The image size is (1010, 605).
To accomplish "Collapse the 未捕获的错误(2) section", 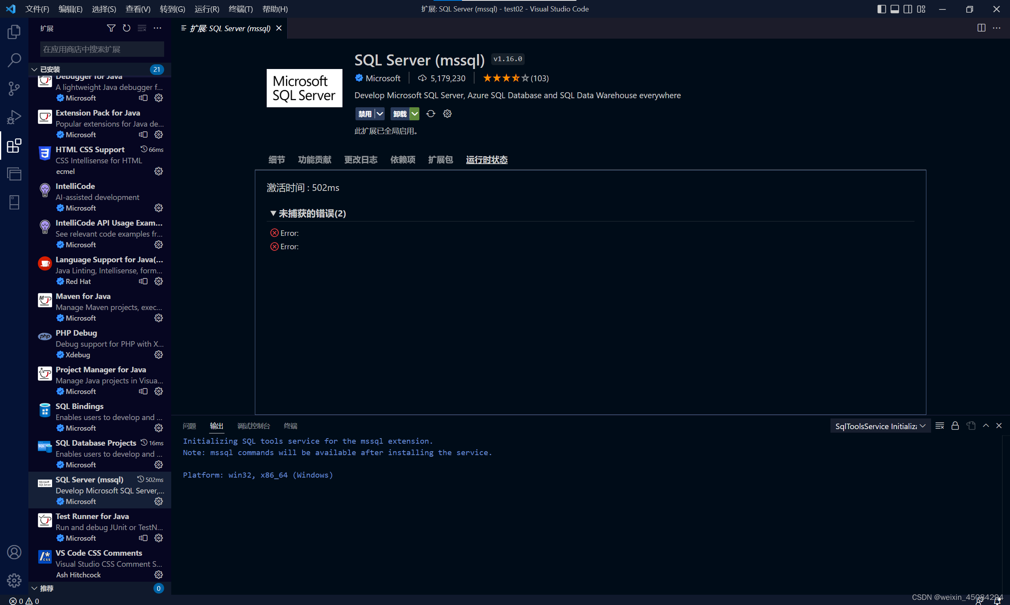I will (273, 213).
